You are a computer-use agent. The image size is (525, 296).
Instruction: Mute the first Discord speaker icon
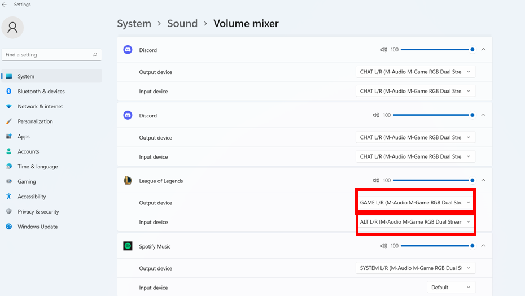pos(384,50)
